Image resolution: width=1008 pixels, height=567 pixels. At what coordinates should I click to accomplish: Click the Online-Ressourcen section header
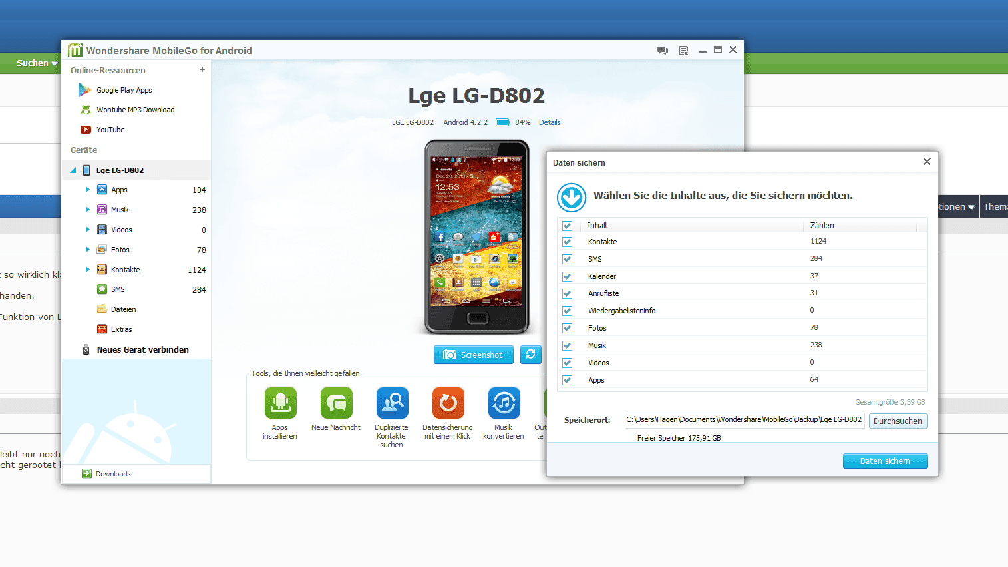click(x=108, y=70)
